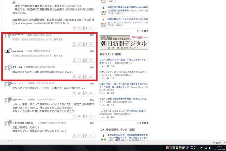Open the 100% zoom level dropdown
The width and height of the screenshot is (226, 151).
225,143
